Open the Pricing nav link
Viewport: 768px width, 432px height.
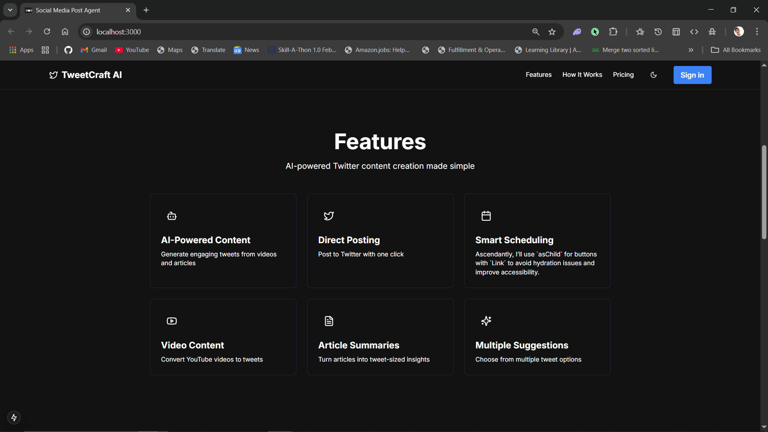tap(623, 75)
